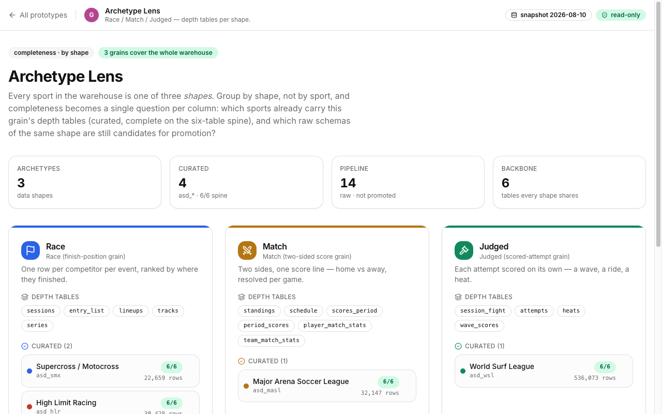The image size is (662, 414).
Task: Click the 'attempts' depth table chip
Action: click(x=534, y=311)
